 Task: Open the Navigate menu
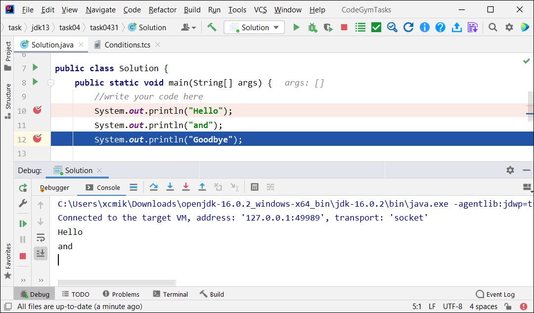(100, 10)
